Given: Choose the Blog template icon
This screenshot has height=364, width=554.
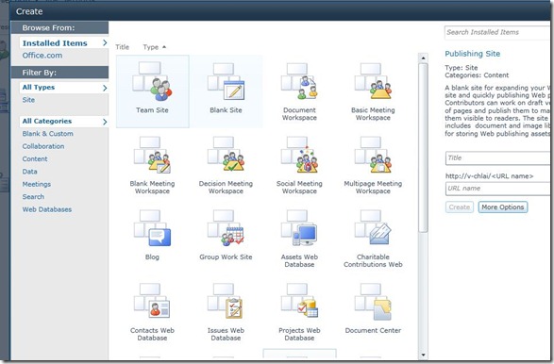Looking at the screenshot, I should (152, 229).
